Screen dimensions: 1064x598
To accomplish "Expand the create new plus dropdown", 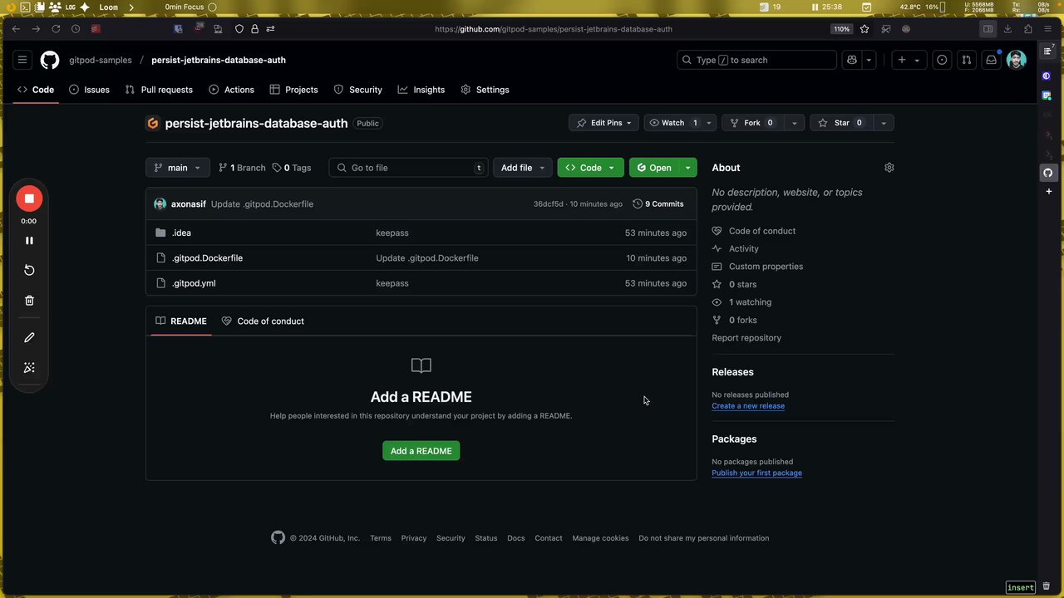I will [909, 60].
